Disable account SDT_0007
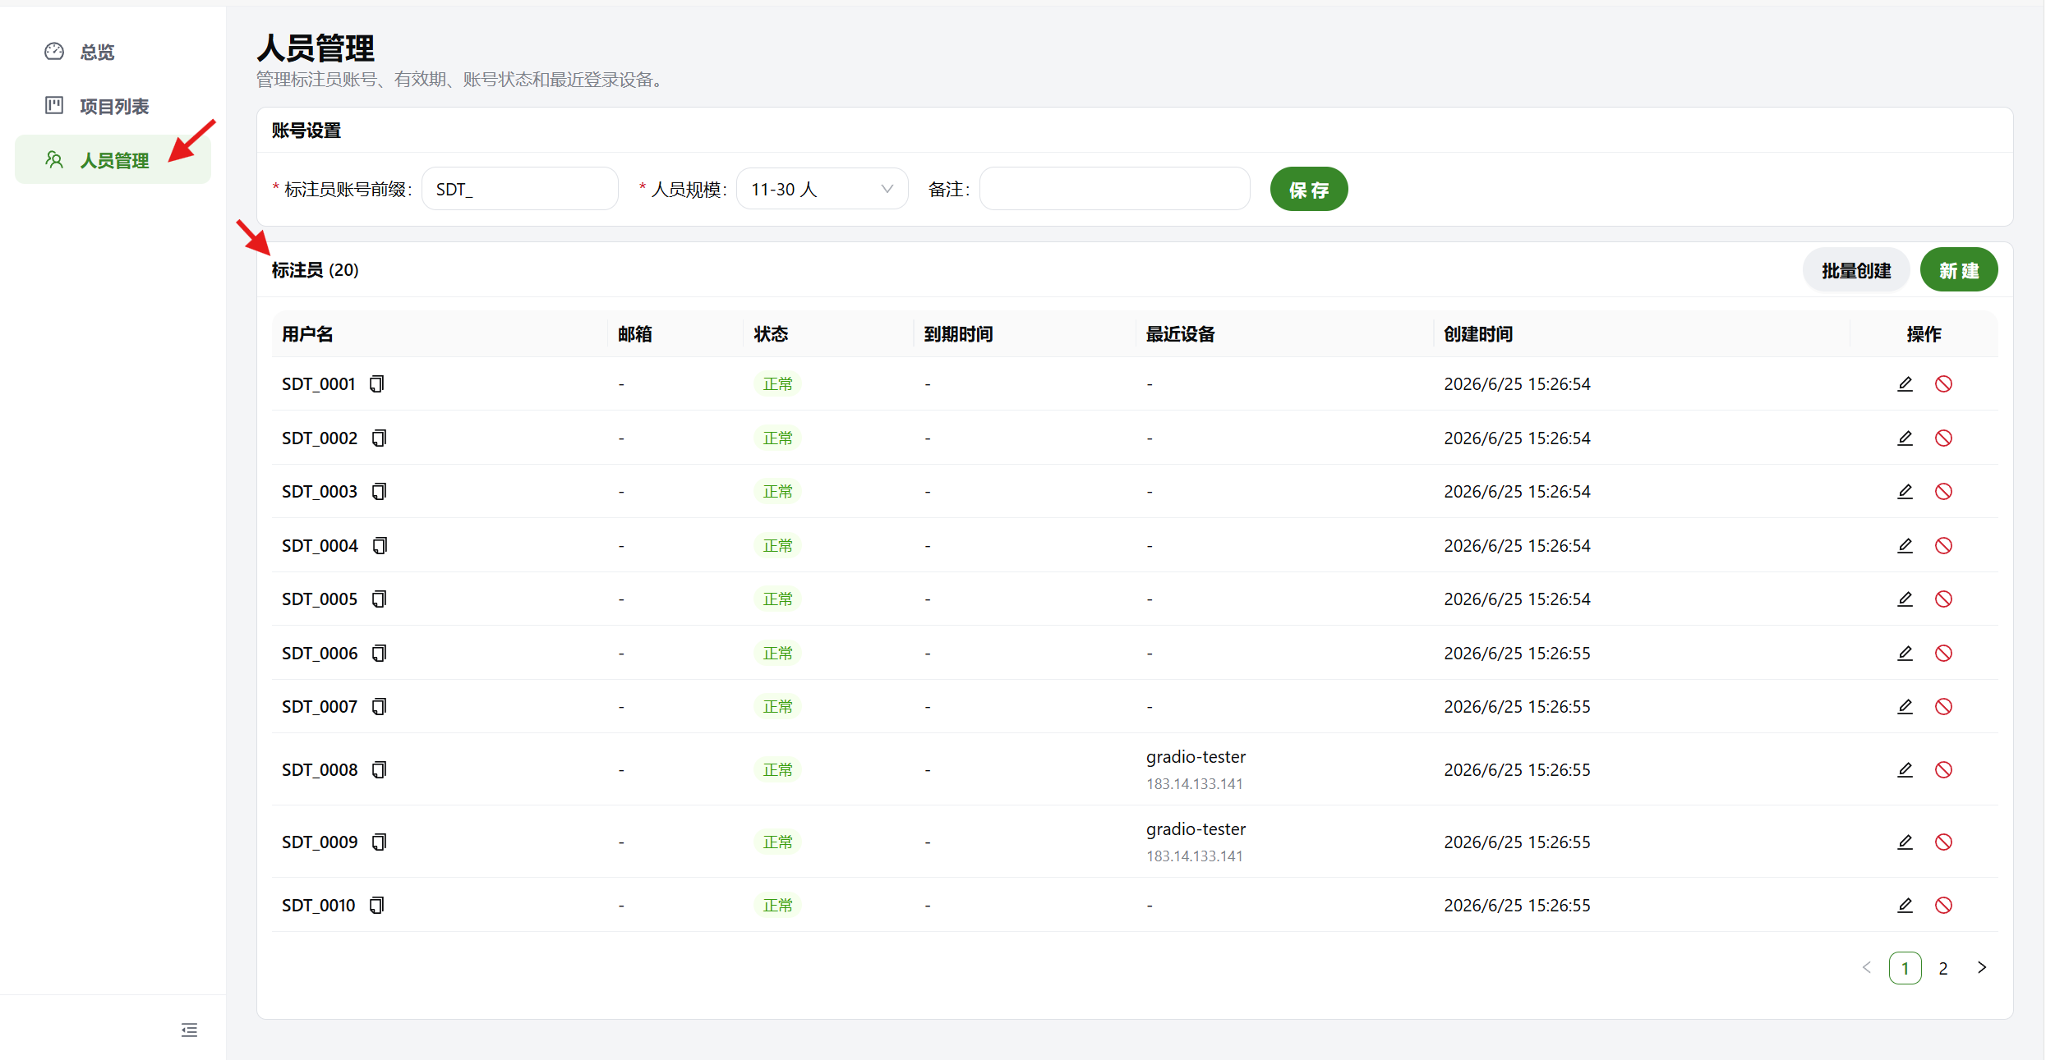Screen dimensions: 2046x1060 point(1943,706)
